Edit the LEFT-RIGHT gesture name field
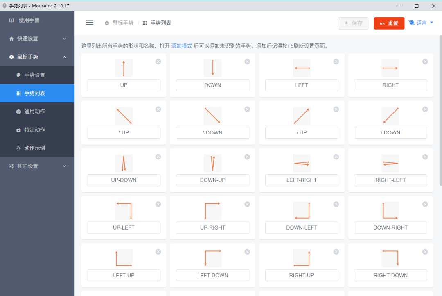The image size is (442, 296). (302, 180)
